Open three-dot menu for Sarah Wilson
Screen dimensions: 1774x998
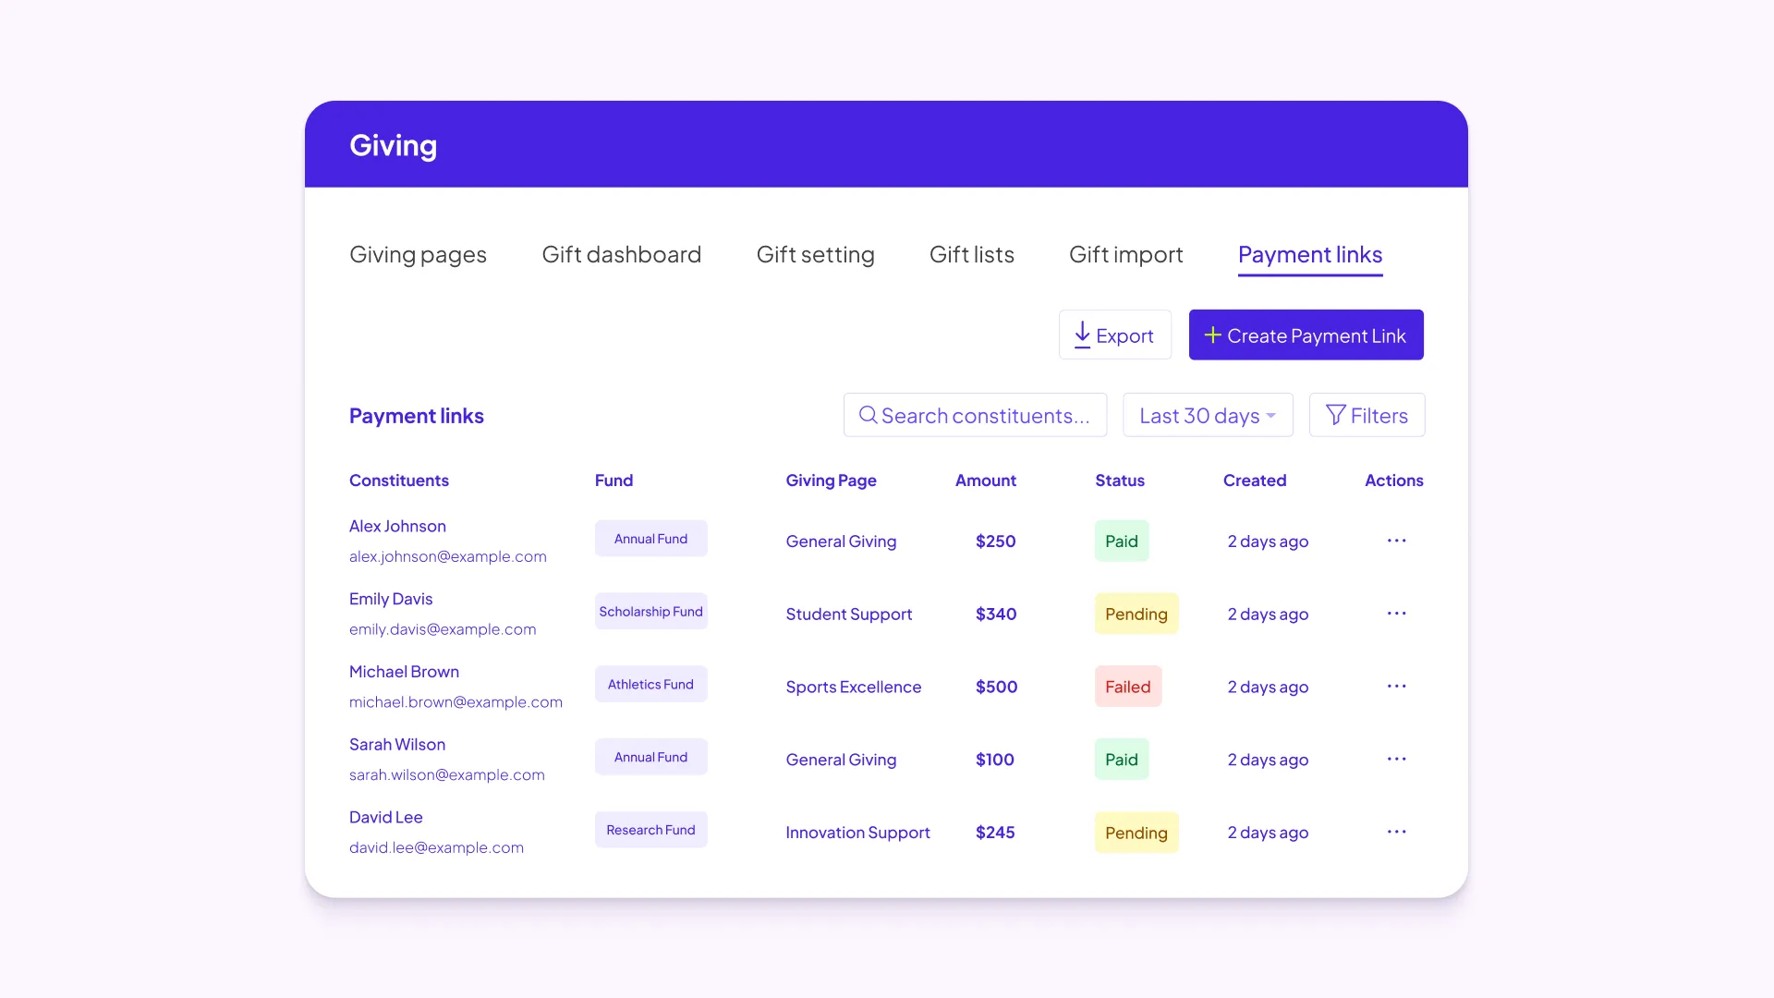coord(1396,760)
